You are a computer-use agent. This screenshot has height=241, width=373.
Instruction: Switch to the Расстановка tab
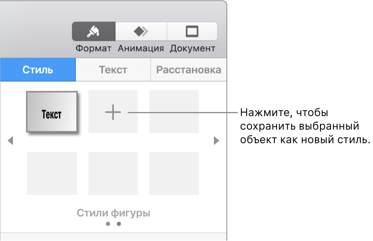pyautogui.click(x=188, y=70)
